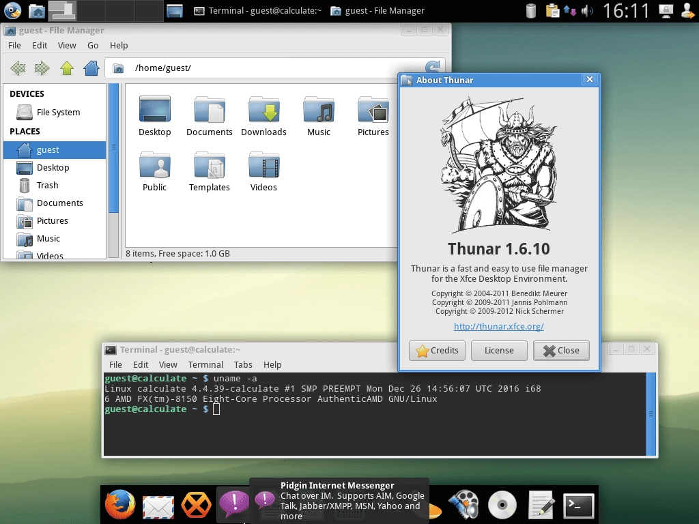This screenshot has width=699, height=524.
Task: Open the Tabs menu in the terminal window
Action: (243, 364)
